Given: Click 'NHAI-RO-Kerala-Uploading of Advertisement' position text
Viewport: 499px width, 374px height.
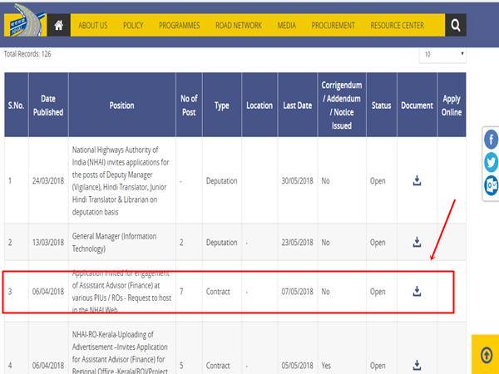Looking at the screenshot, I should coord(120,353).
